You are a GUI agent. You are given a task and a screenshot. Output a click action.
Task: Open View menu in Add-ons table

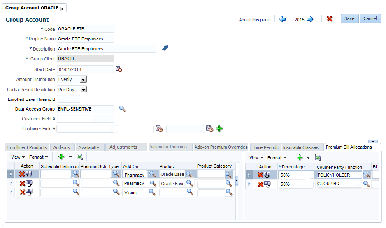[18, 157]
